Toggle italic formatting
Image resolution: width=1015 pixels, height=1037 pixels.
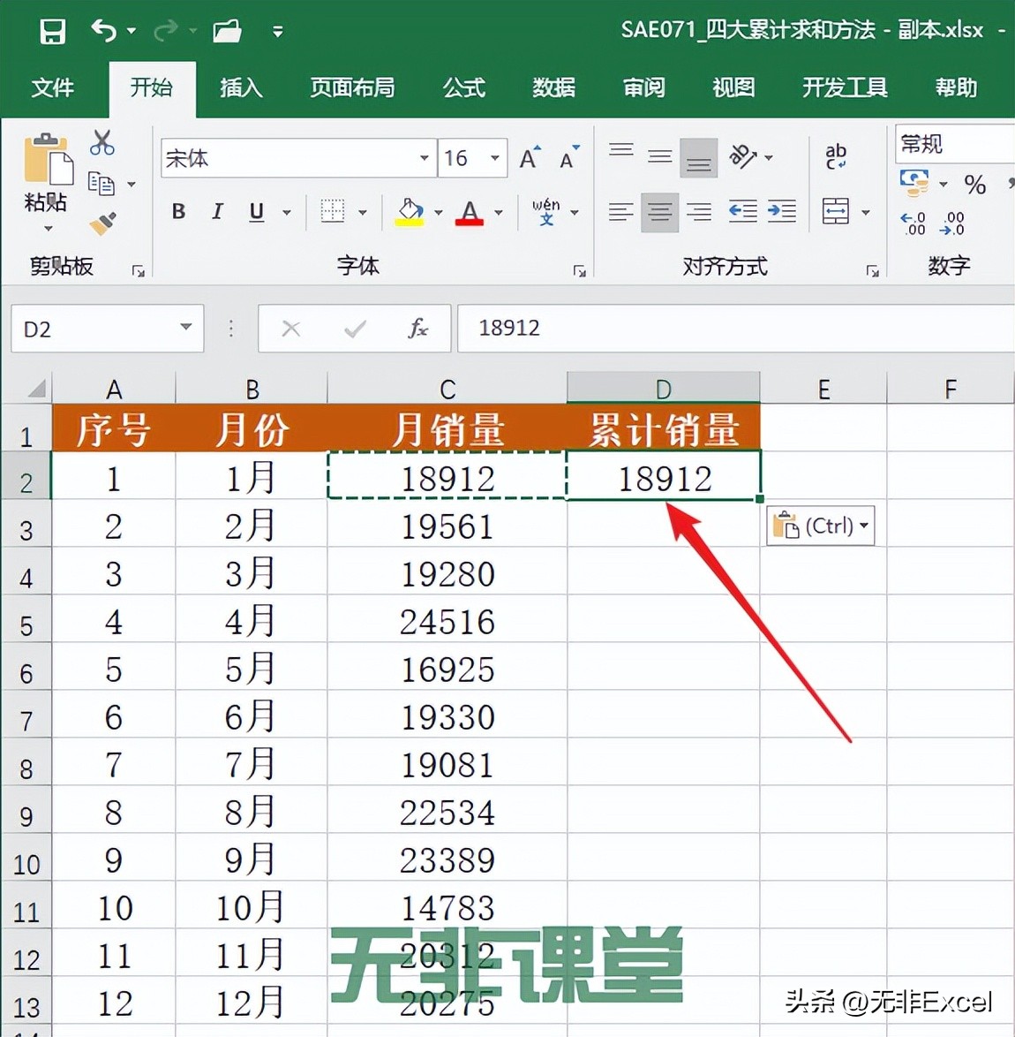217,212
